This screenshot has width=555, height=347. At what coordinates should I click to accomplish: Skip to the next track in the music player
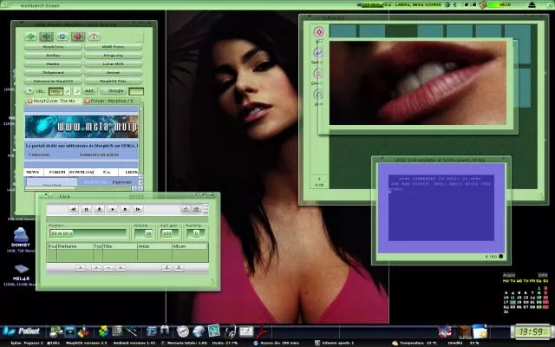pyautogui.click(x=139, y=209)
